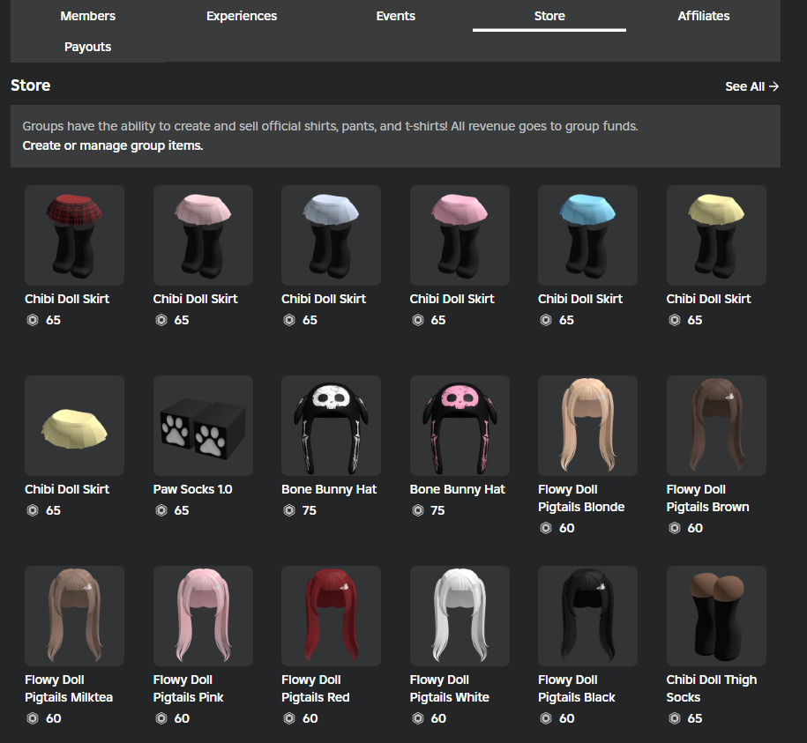Select the Store tab
807x743 pixels.
(x=549, y=15)
